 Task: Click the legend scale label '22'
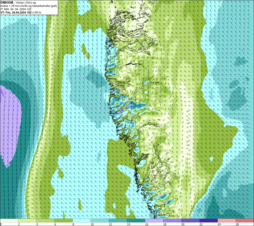201,224
